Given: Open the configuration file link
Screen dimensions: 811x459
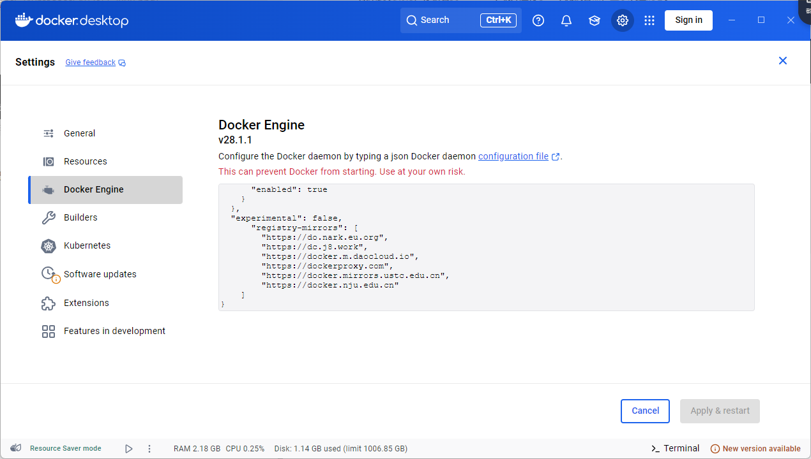Looking at the screenshot, I should (x=513, y=156).
